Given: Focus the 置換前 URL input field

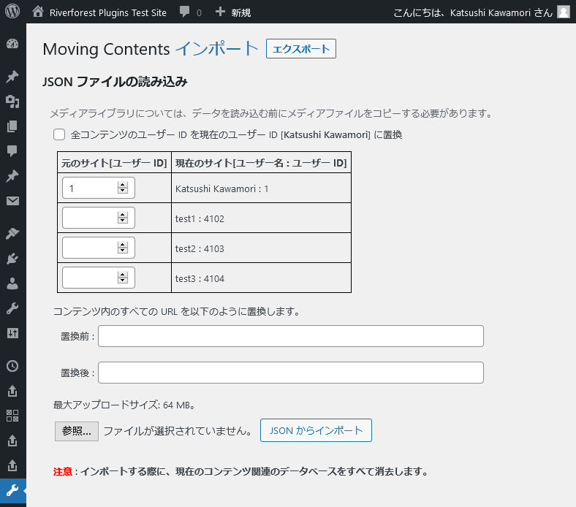Looking at the screenshot, I should click(291, 336).
